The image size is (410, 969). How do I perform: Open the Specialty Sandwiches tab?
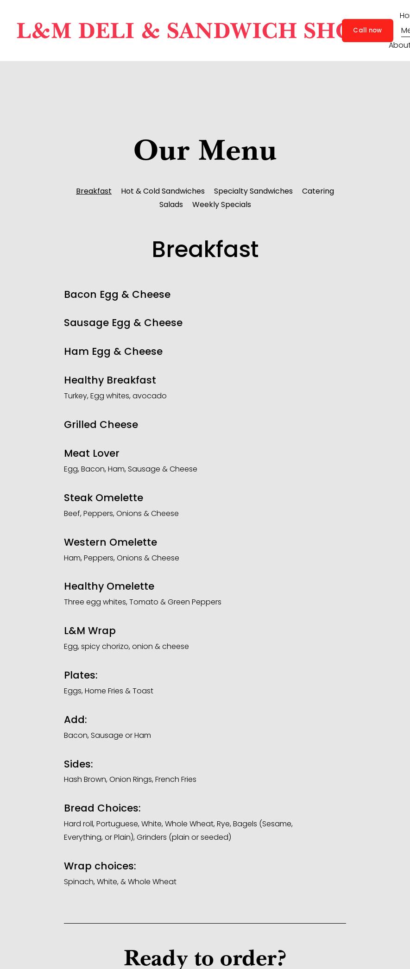coord(253,191)
